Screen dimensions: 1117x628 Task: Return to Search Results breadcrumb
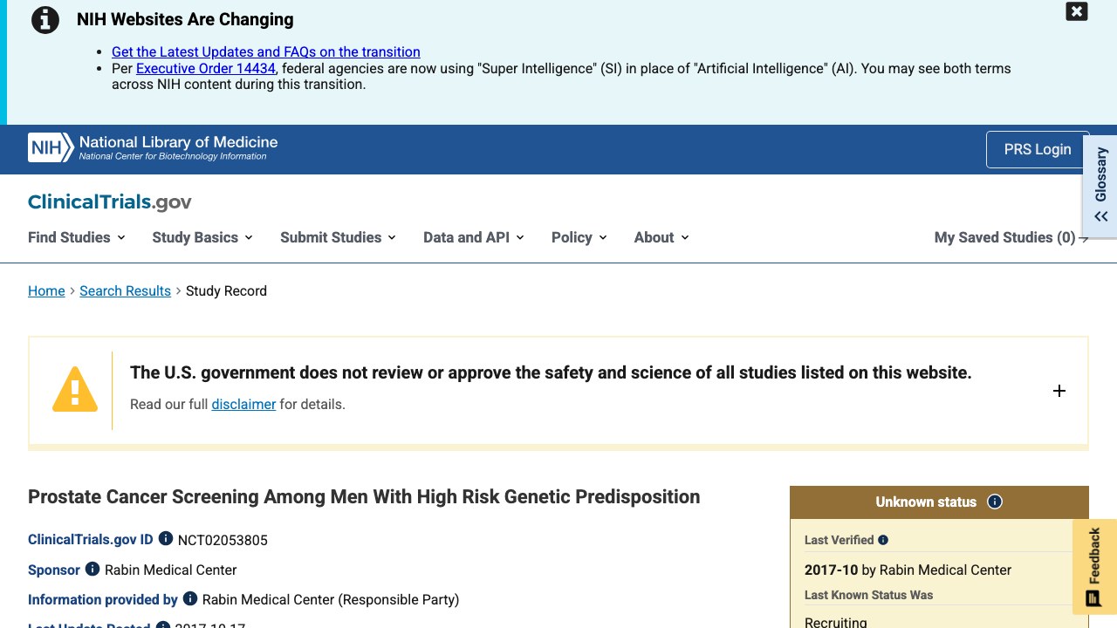125,291
